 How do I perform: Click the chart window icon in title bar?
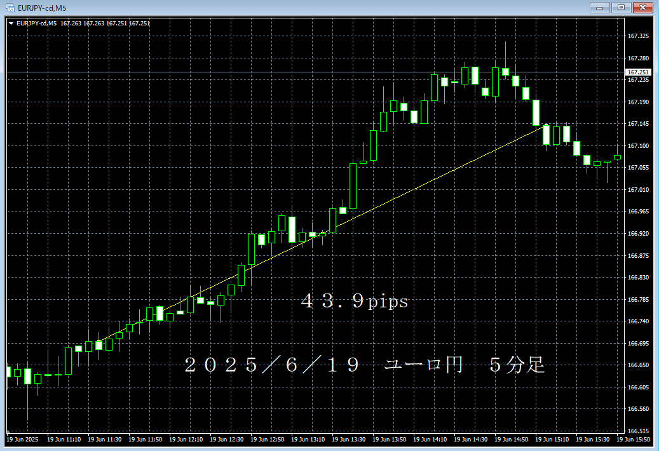coord(10,8)
